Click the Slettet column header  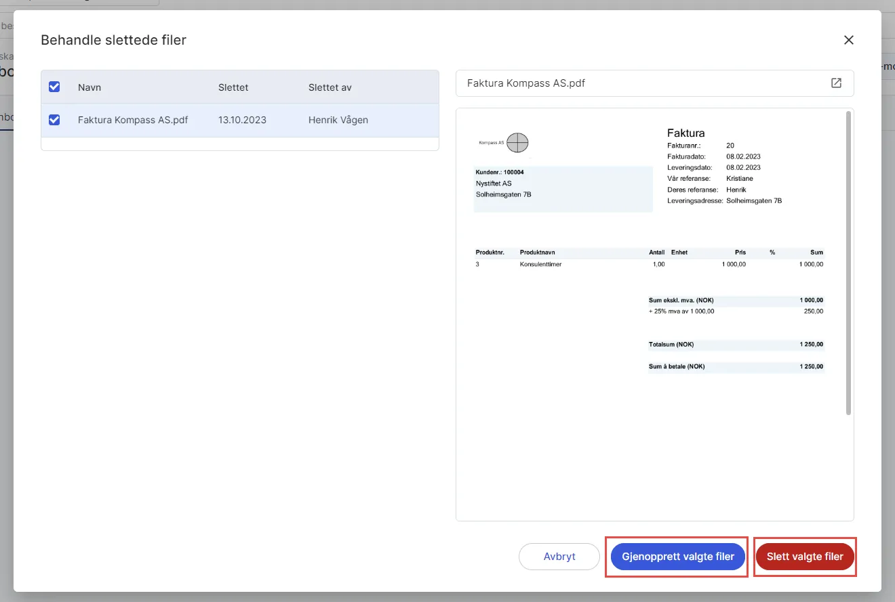point(233,87)
